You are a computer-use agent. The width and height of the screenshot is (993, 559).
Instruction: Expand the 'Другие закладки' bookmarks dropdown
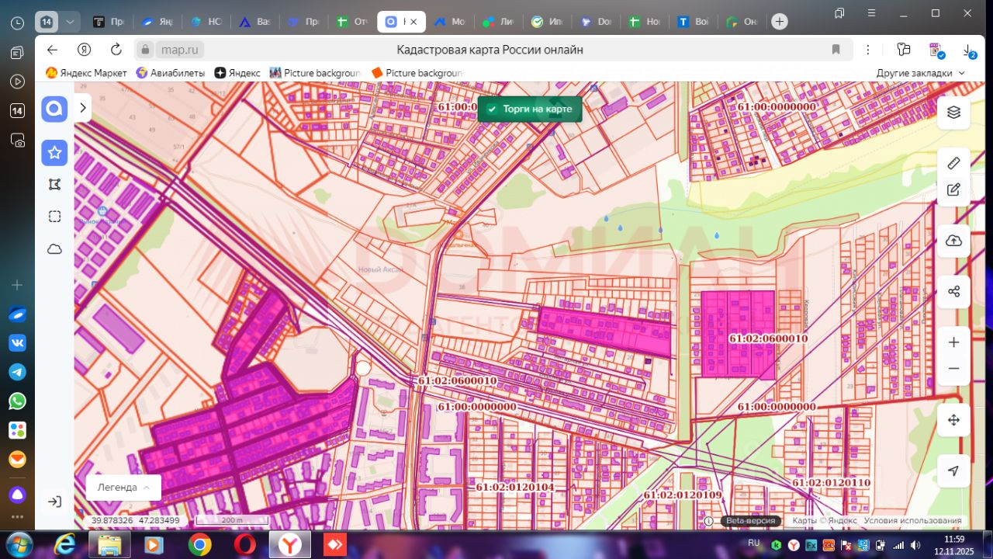(x=921, y=73)
